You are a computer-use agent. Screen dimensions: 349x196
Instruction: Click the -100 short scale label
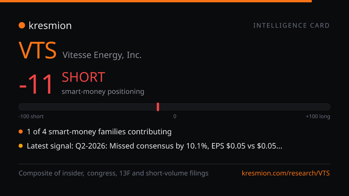click(31, 116)
